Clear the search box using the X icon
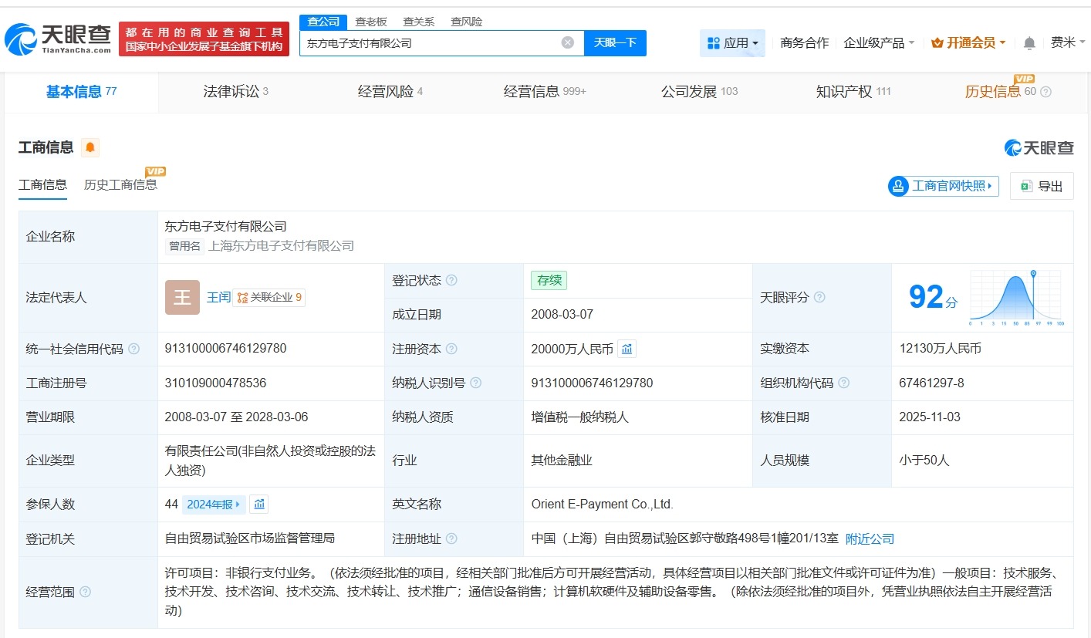 pos(569,42)
